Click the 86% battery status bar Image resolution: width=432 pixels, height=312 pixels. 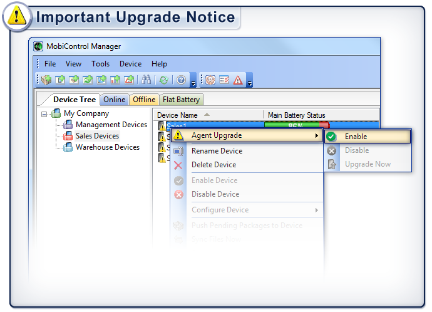coord(297,125)
